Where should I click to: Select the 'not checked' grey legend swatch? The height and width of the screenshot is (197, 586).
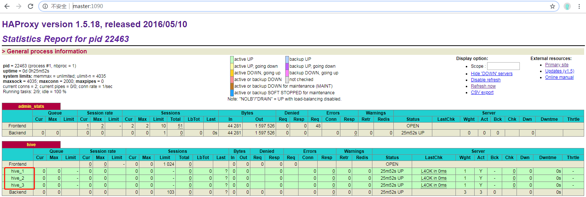pyautogui.click(x=287, y=80)
